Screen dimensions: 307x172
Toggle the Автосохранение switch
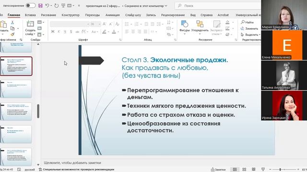coord(31,5)
